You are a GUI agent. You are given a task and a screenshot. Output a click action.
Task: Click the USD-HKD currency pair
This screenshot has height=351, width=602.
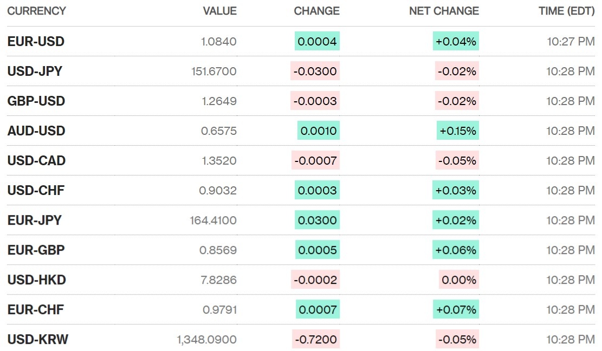36,280
